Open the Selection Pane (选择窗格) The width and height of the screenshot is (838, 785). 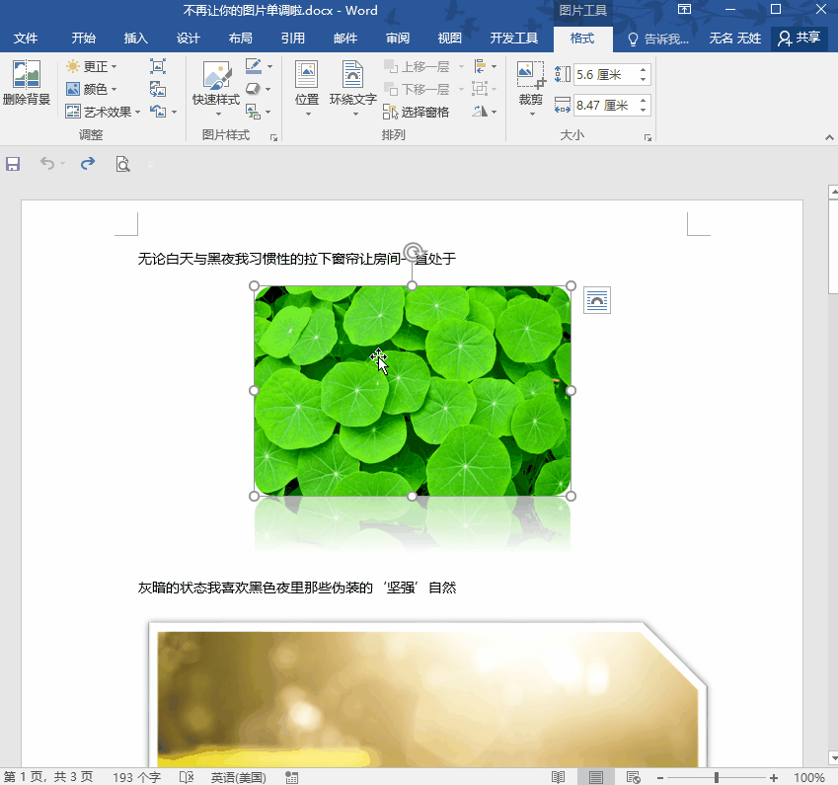[417, 112]
